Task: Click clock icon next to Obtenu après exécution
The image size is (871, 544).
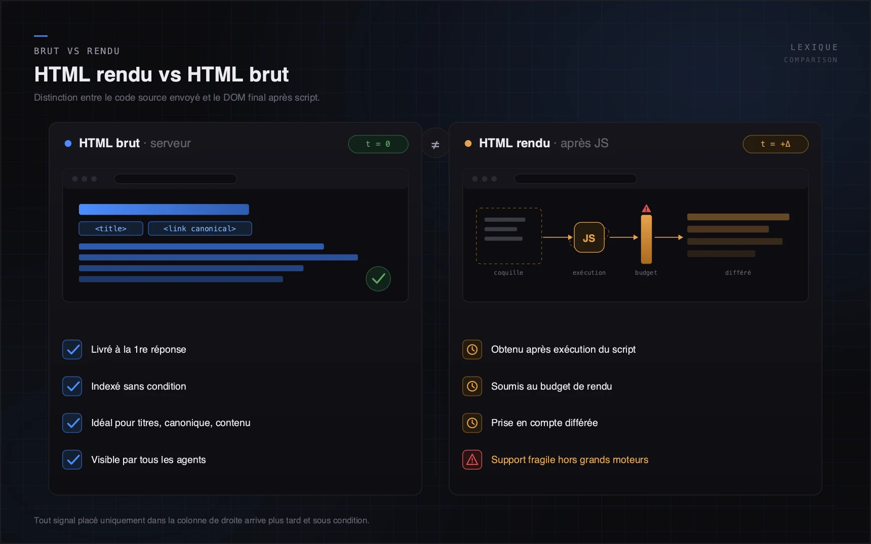Action: [x=472, y=350]
